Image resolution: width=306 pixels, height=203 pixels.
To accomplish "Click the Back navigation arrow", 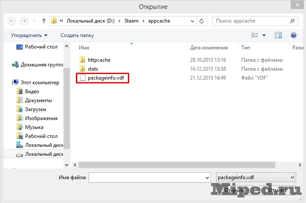I will pos(12,20).
